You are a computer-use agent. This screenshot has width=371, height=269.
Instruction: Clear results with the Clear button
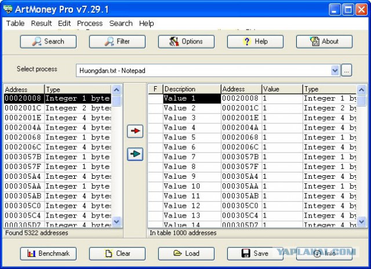(117, 253)
